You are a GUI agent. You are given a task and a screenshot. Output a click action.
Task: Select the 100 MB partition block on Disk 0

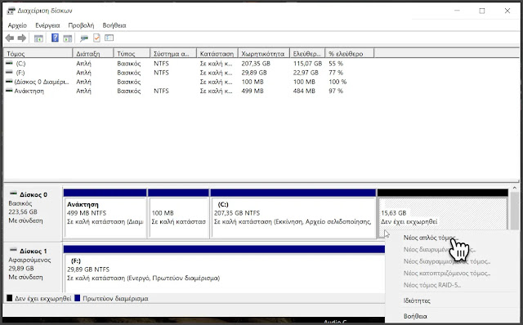(178, 214)
